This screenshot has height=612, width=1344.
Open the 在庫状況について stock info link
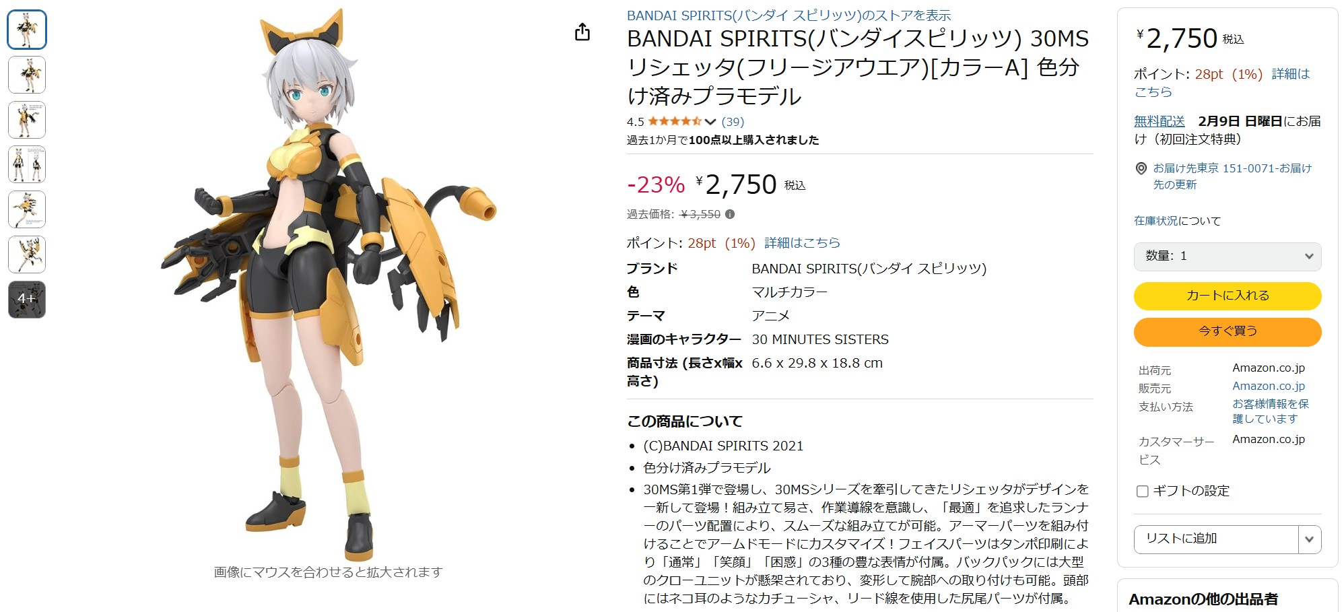click(1176, 220)
